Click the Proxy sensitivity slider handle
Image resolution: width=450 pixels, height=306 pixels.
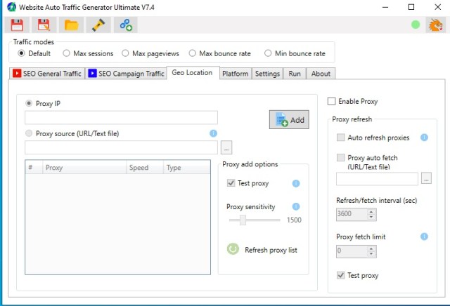(x=243, y=220)
